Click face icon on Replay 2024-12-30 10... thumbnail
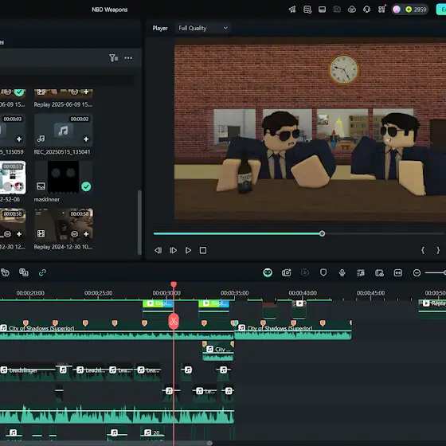Image resolution: width=446 pixels, height=446 pixels. tap(75, 234)
